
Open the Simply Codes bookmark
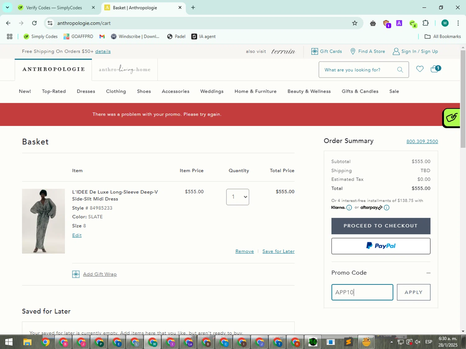pos(41,37)
